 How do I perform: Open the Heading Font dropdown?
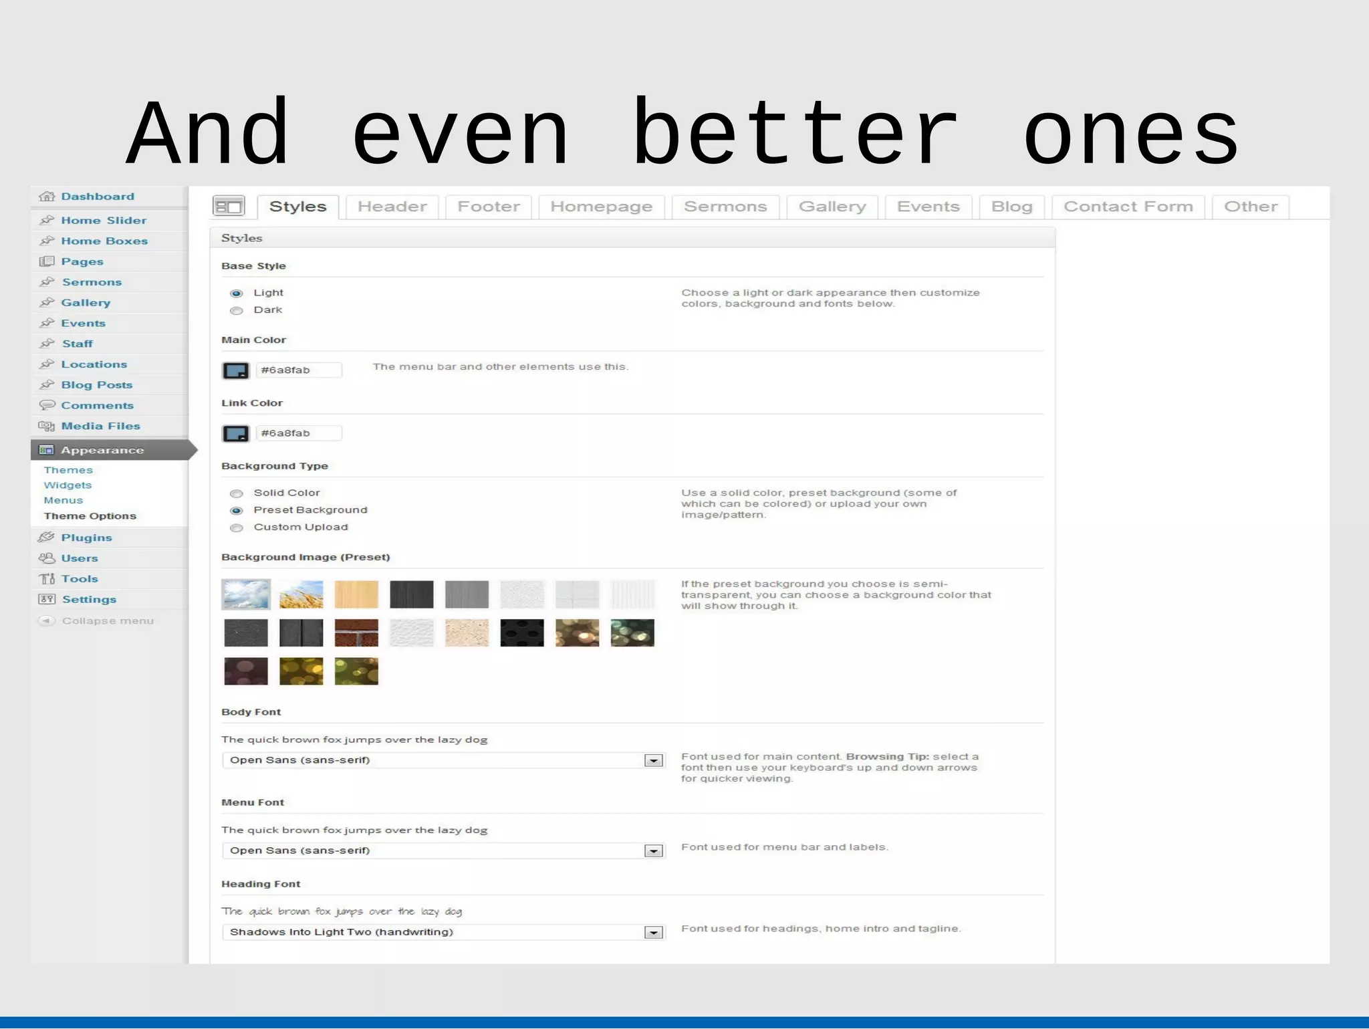[x=653, y=933]
